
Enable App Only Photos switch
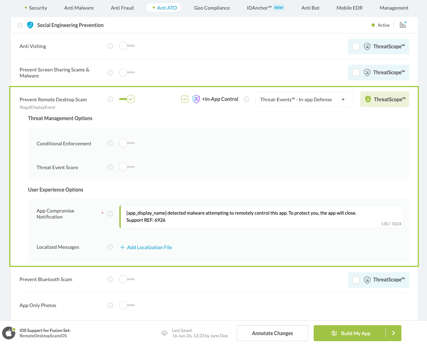tap(127, 305)
